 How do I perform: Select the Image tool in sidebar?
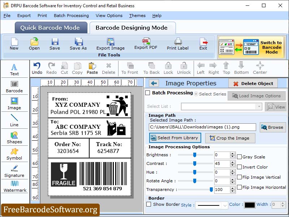pyautogui.click(x=14, y=103)
